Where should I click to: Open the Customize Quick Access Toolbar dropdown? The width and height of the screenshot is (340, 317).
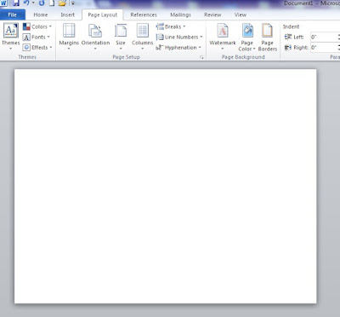(73, 3)
